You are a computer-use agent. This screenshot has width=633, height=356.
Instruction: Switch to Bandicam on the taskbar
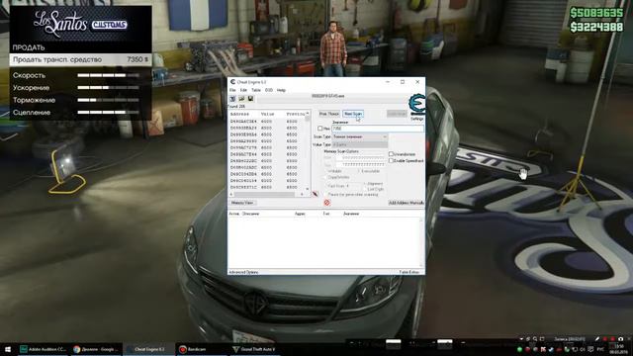coord(201,349)
